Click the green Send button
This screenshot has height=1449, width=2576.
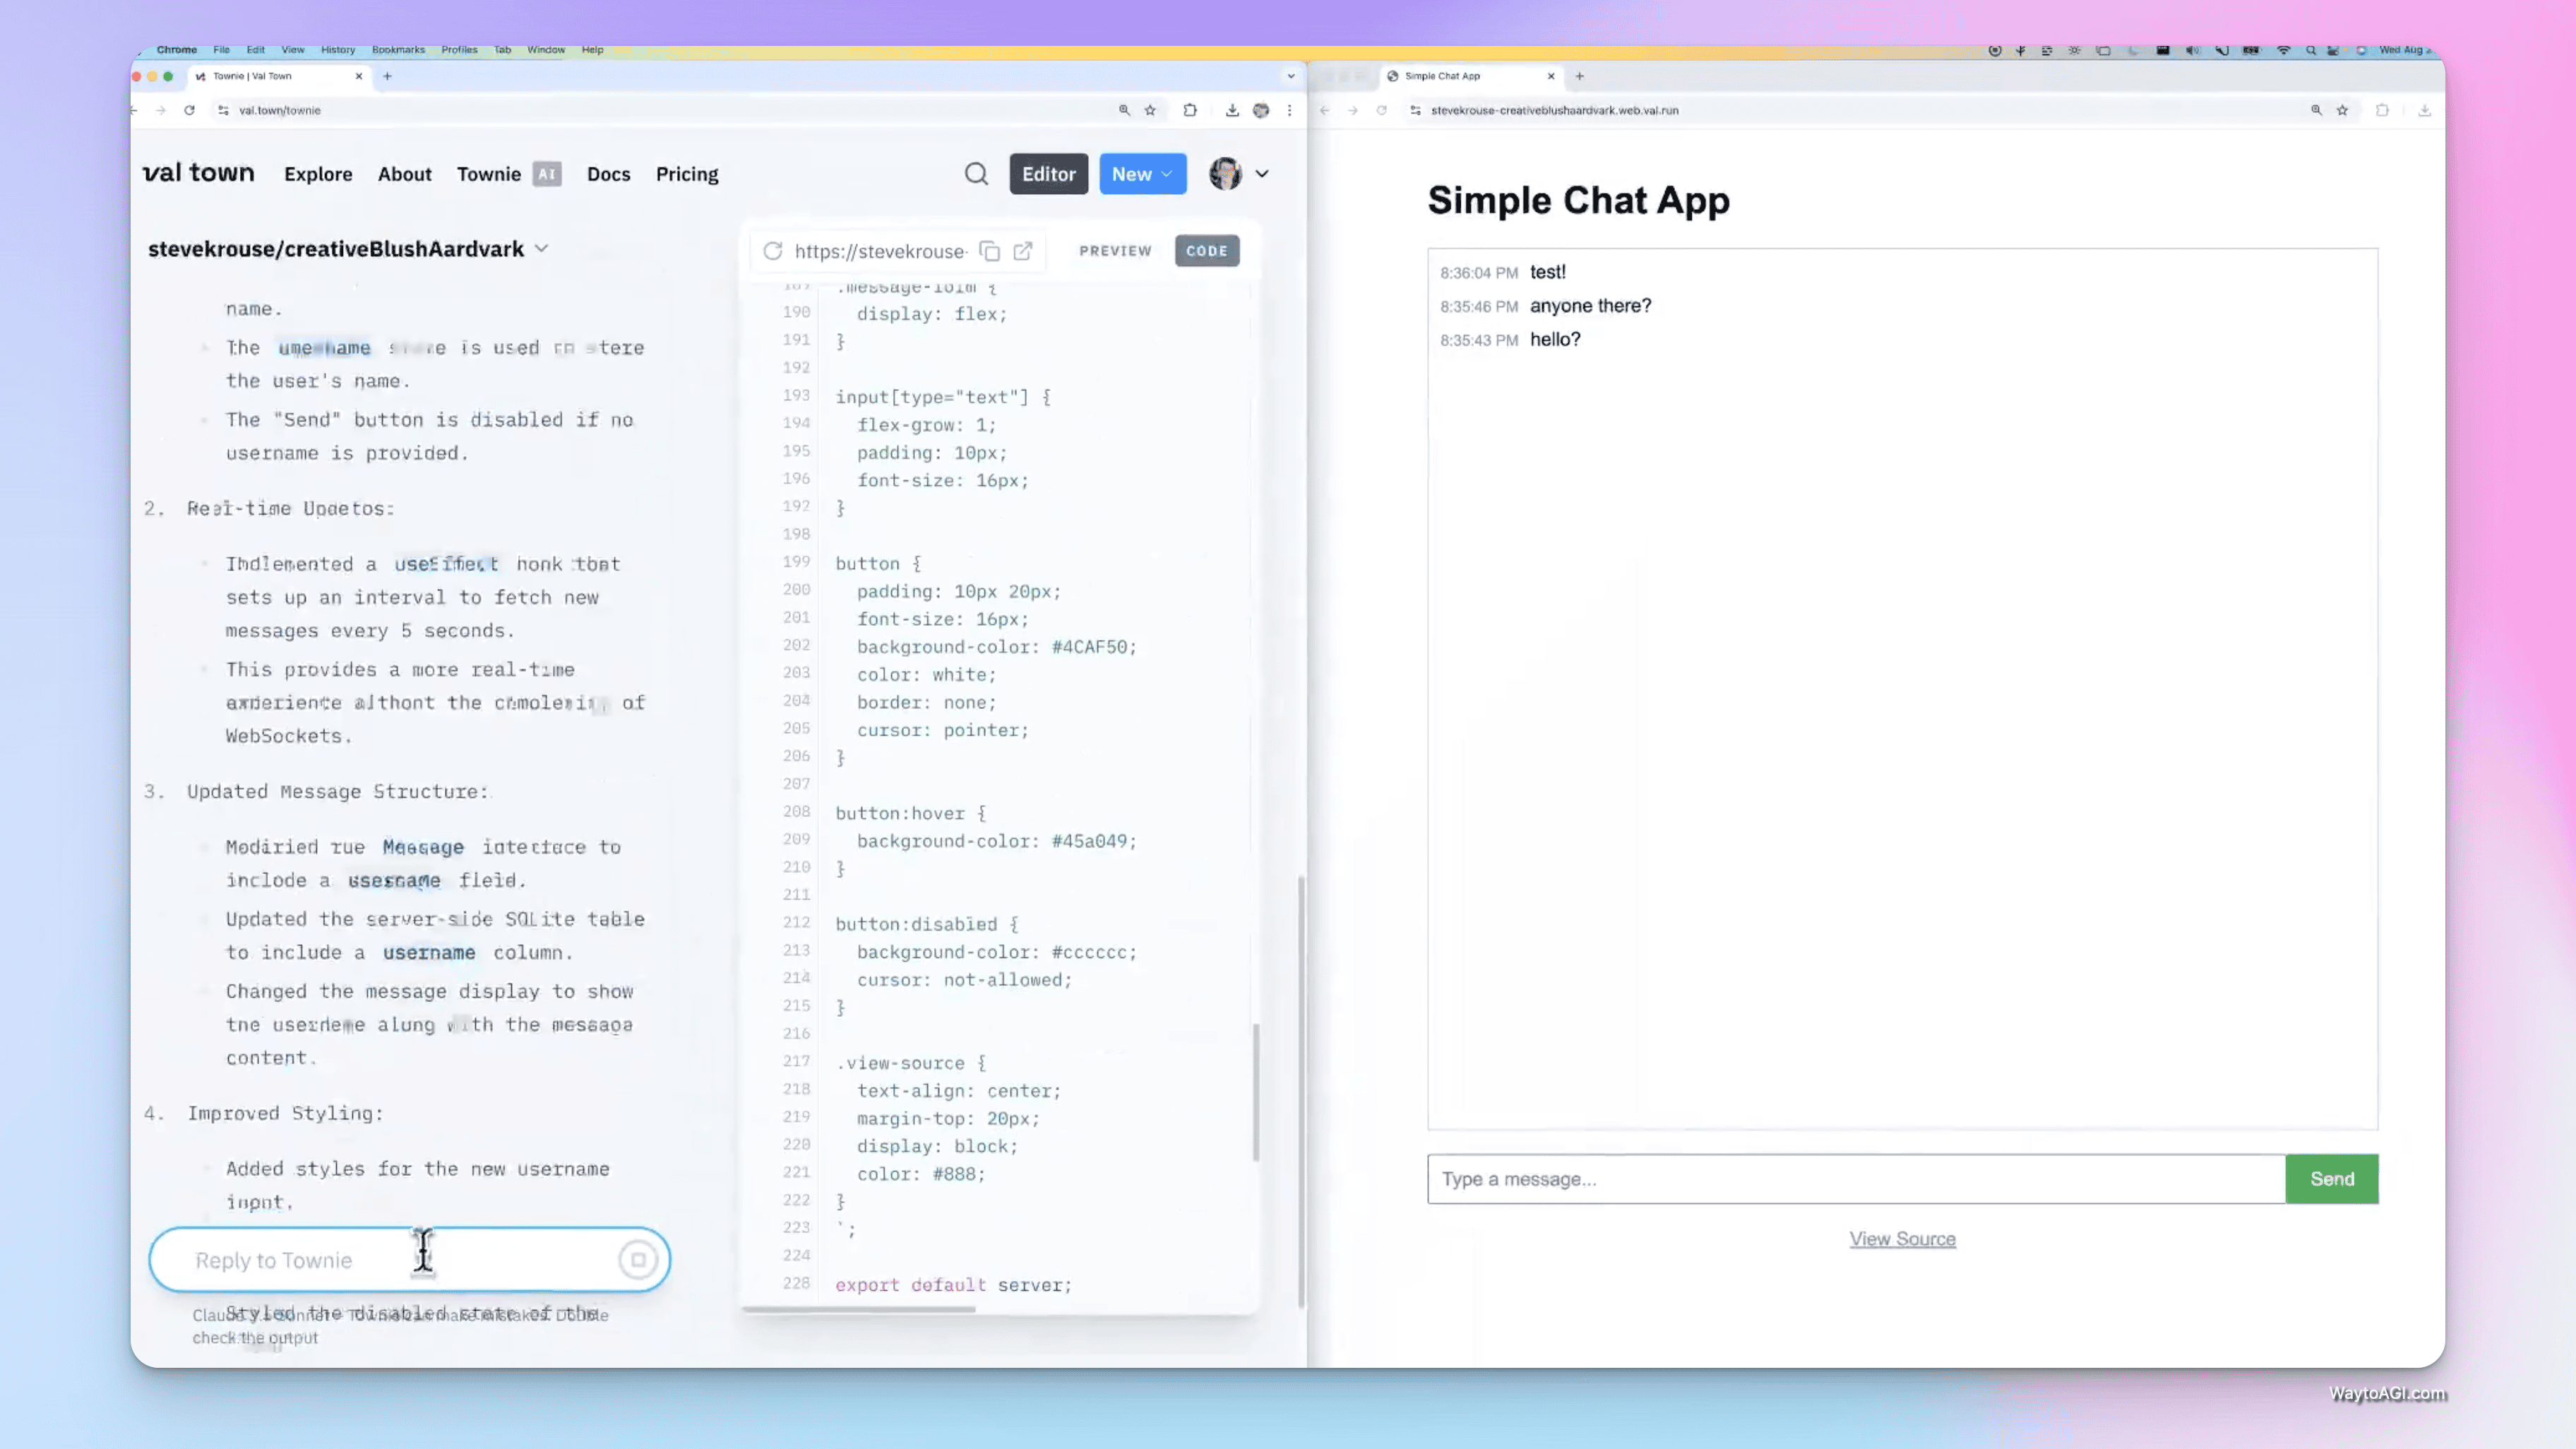(x=2332, y=1179)
